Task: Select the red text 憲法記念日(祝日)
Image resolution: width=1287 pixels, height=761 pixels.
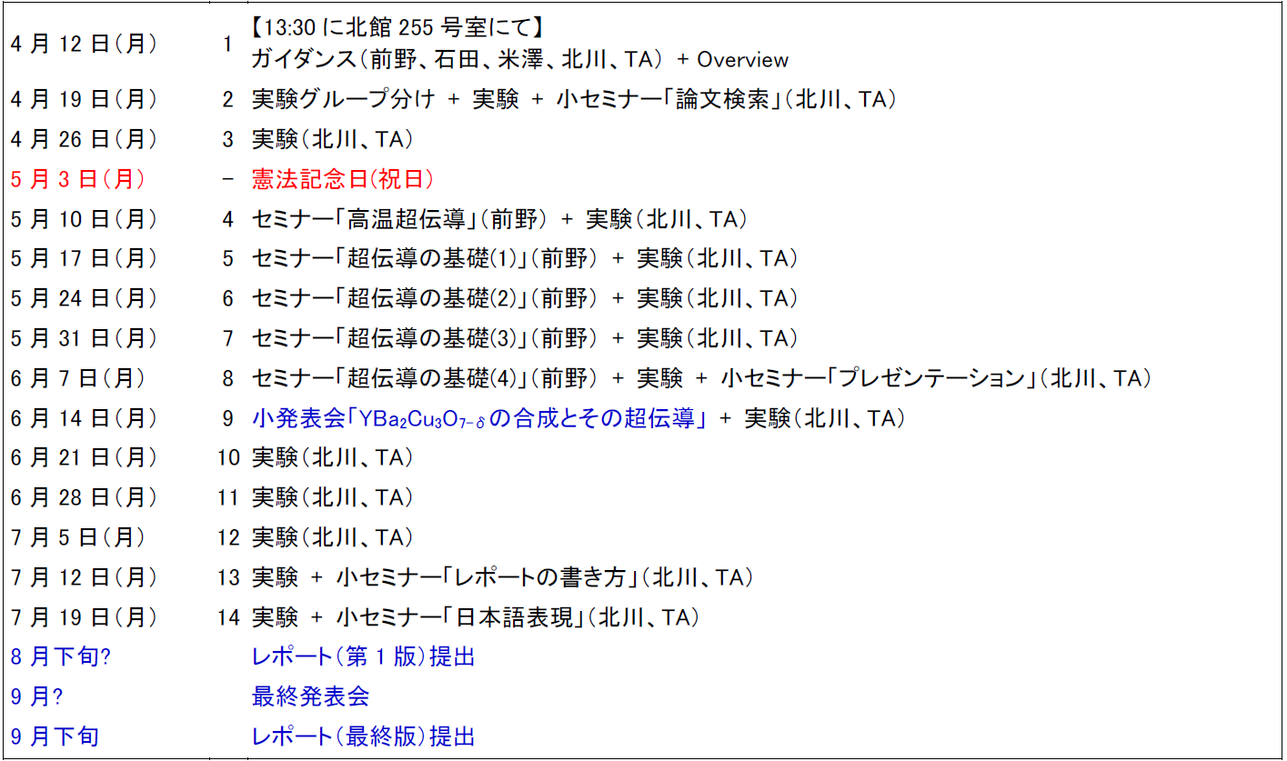Action: coord(342,179)
